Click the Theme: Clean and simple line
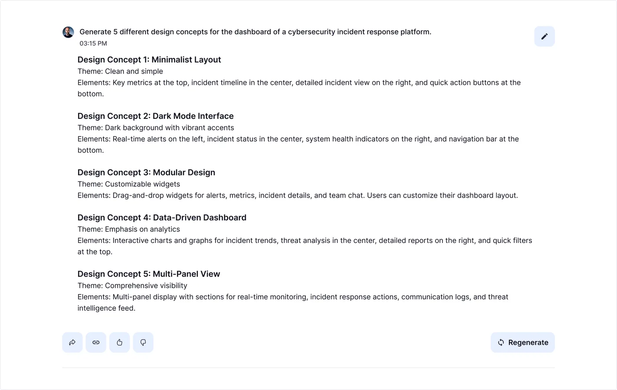This screenshot has height=390, width=617. coord(120,71)
